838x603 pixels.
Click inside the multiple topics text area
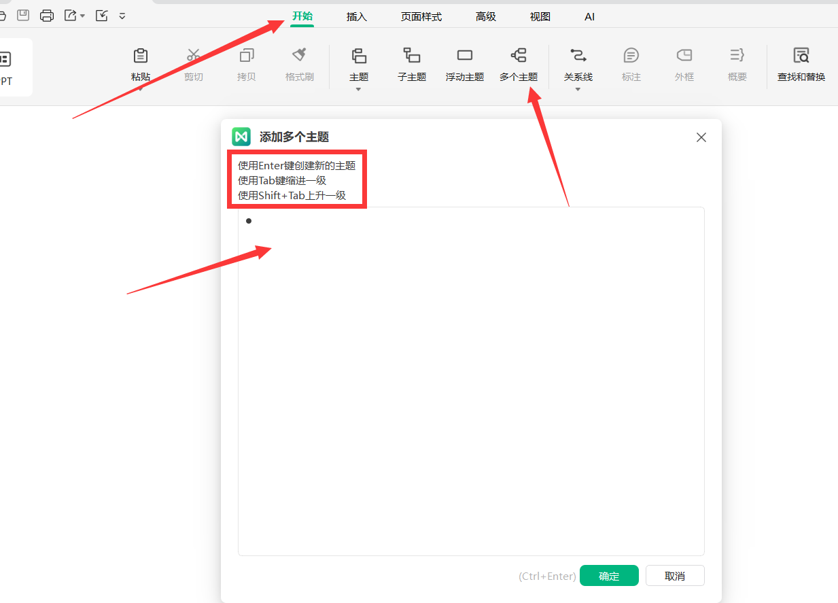tap(471, 381)
